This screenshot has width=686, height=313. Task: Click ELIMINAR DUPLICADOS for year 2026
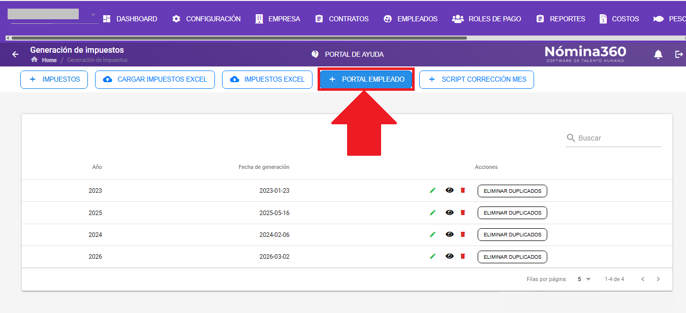(x=512, y=257)
